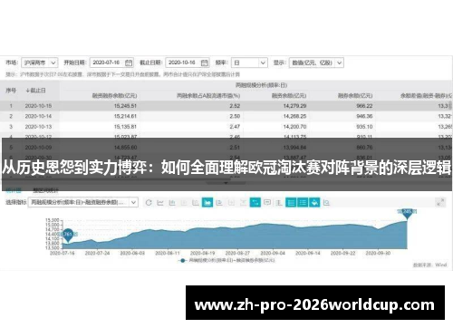Click the blue area series in the chart
The height and width of the screenshot is (328, 453).
pyautogui.click(x=236, y=238)
